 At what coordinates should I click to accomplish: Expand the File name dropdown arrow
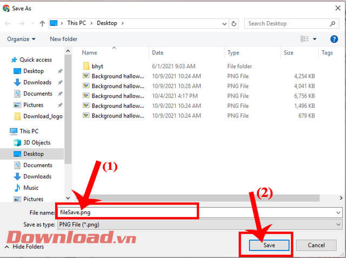coord(338,213)
